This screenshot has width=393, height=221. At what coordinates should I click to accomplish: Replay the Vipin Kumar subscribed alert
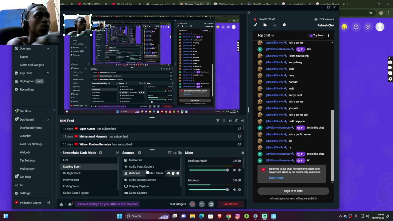point(239,129)
